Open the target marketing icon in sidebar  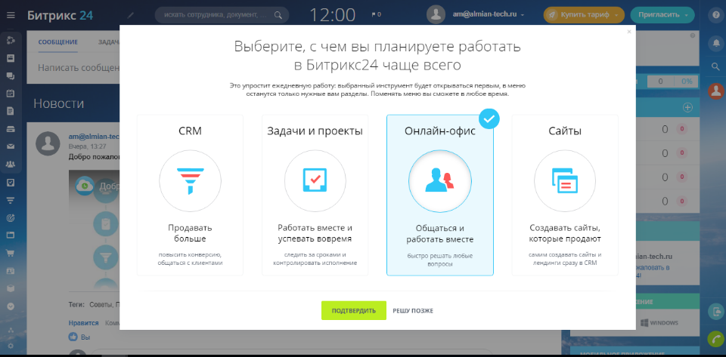click(11, 217)
